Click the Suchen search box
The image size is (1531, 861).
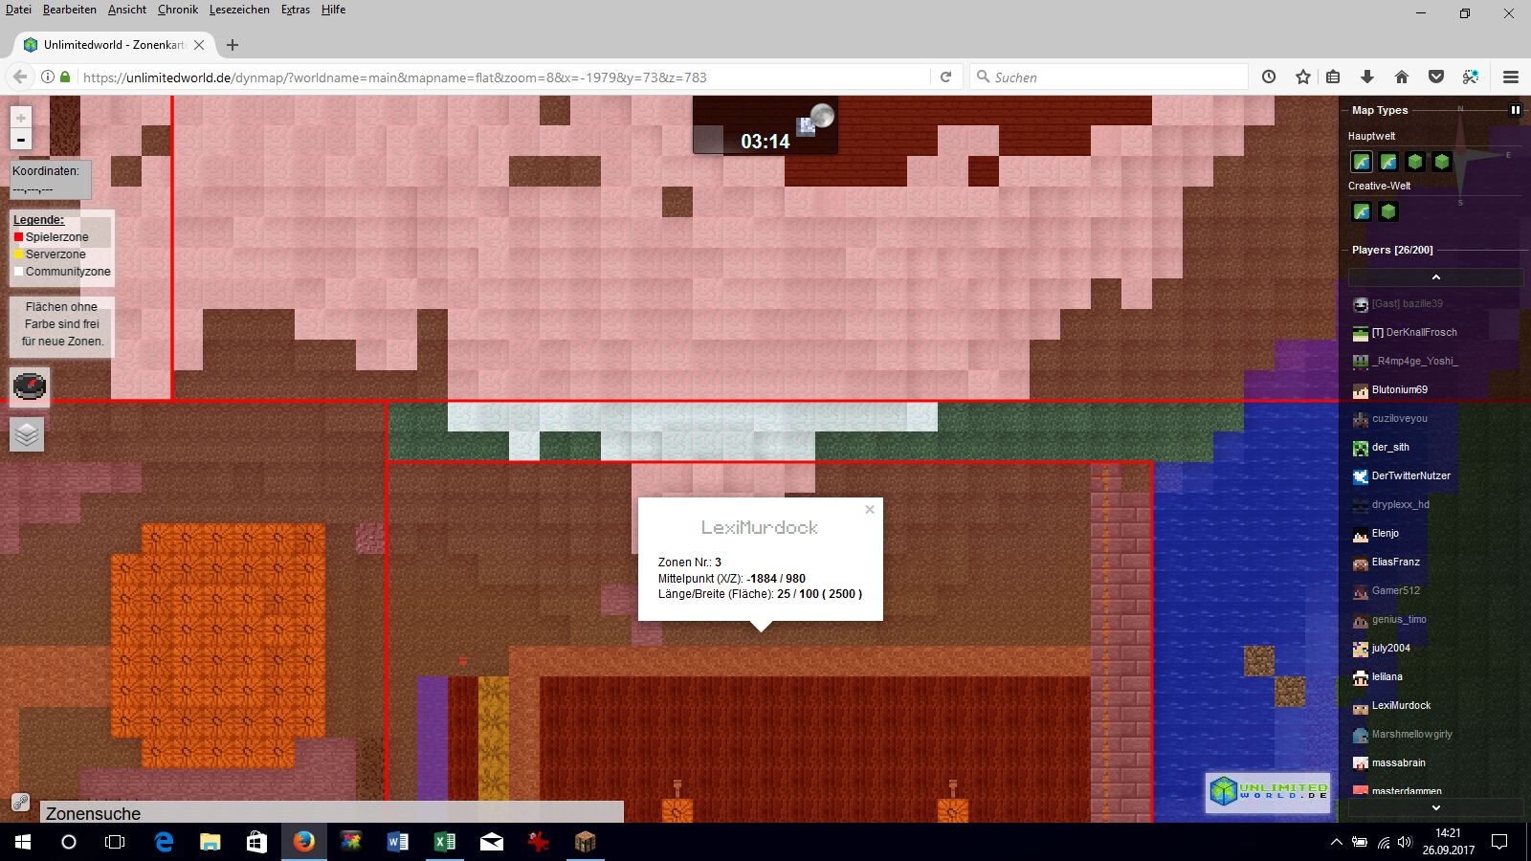(x=1110, y=77)
